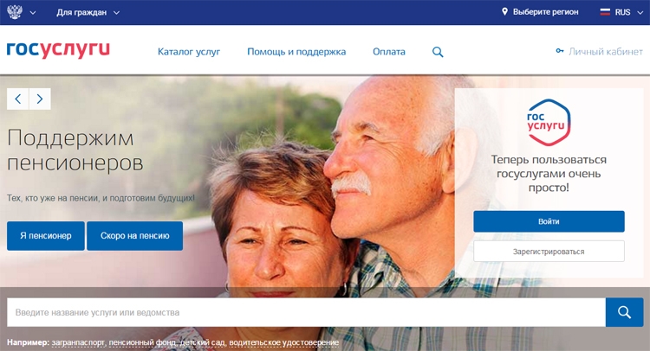Open the Оплата menu item
The height and width of the screenshot is (351, 650).
(389, 52)
